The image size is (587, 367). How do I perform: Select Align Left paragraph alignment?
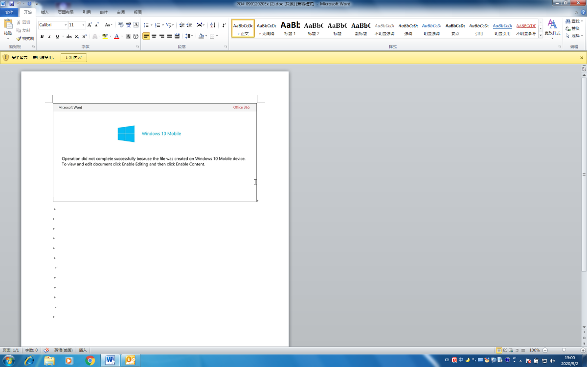pyautogui.click(x=146, y=36)
